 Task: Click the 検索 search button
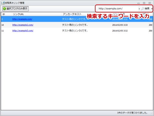tap(146, 9)
